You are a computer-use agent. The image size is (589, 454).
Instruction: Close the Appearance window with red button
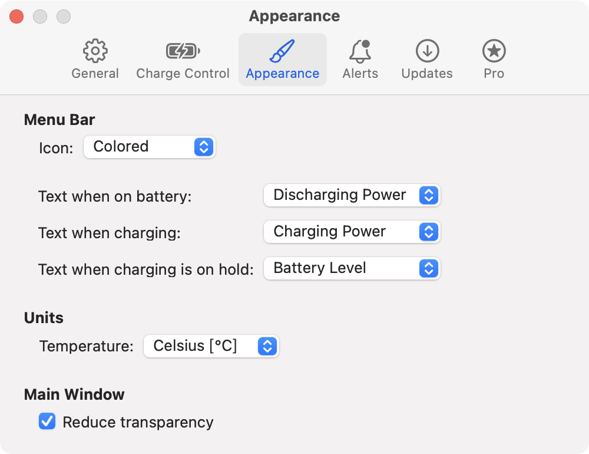point(16,17)
